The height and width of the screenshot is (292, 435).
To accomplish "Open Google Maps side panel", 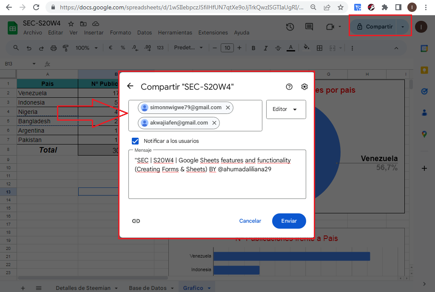I will pos(424,134).
